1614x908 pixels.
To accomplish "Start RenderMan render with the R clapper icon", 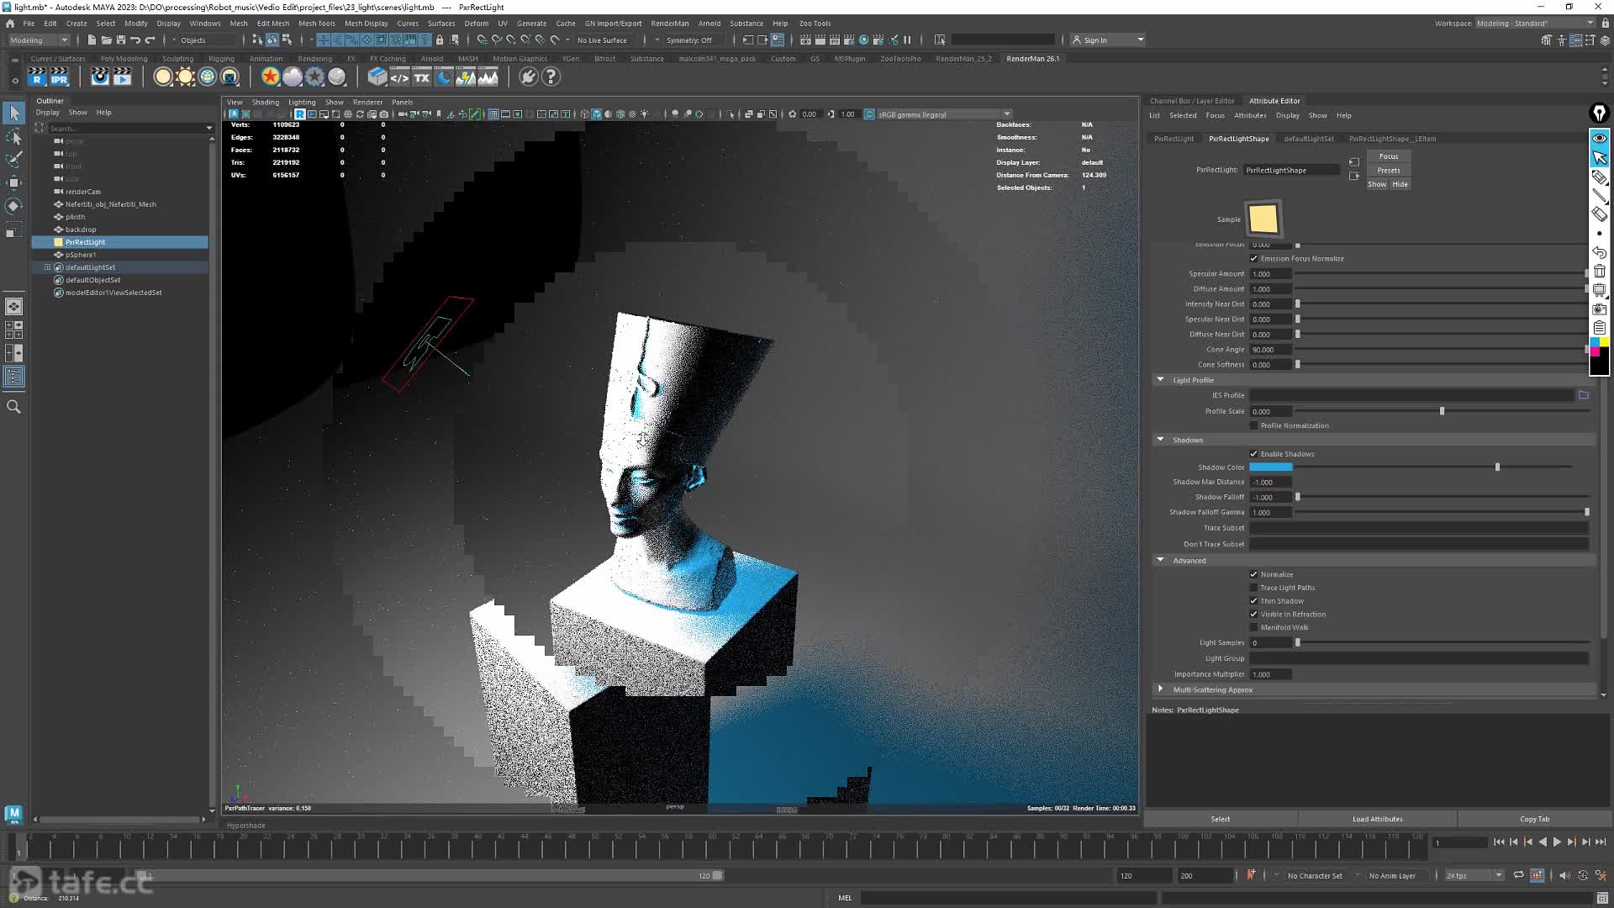I will coord(37,77).
